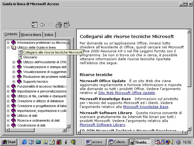This screenshot has width=194, height=146.
Task: Expand Ricerca e ordinamento di dati node
Action: 8,120
